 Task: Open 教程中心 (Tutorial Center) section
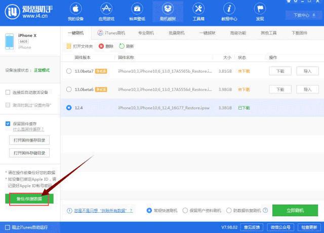point(229,12)
